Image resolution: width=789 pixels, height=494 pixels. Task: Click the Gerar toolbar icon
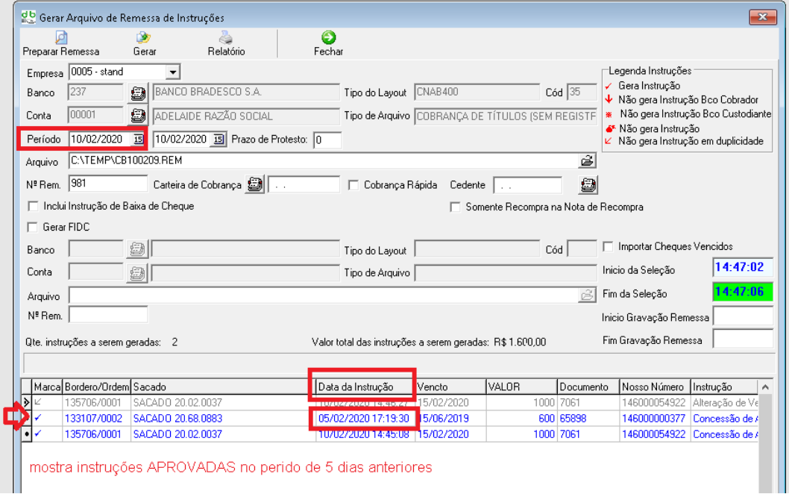tap(144, 38)
